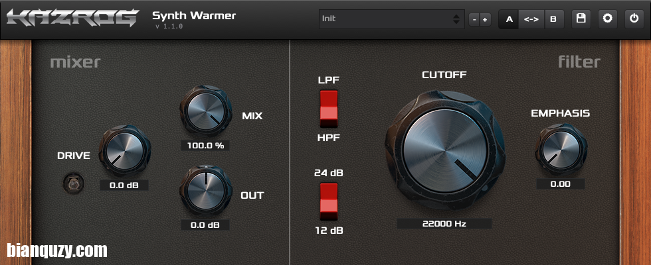Go to previous preset with minus button
Screen dimensions: 651x265
pyautogui.click(x=474, y=19)
